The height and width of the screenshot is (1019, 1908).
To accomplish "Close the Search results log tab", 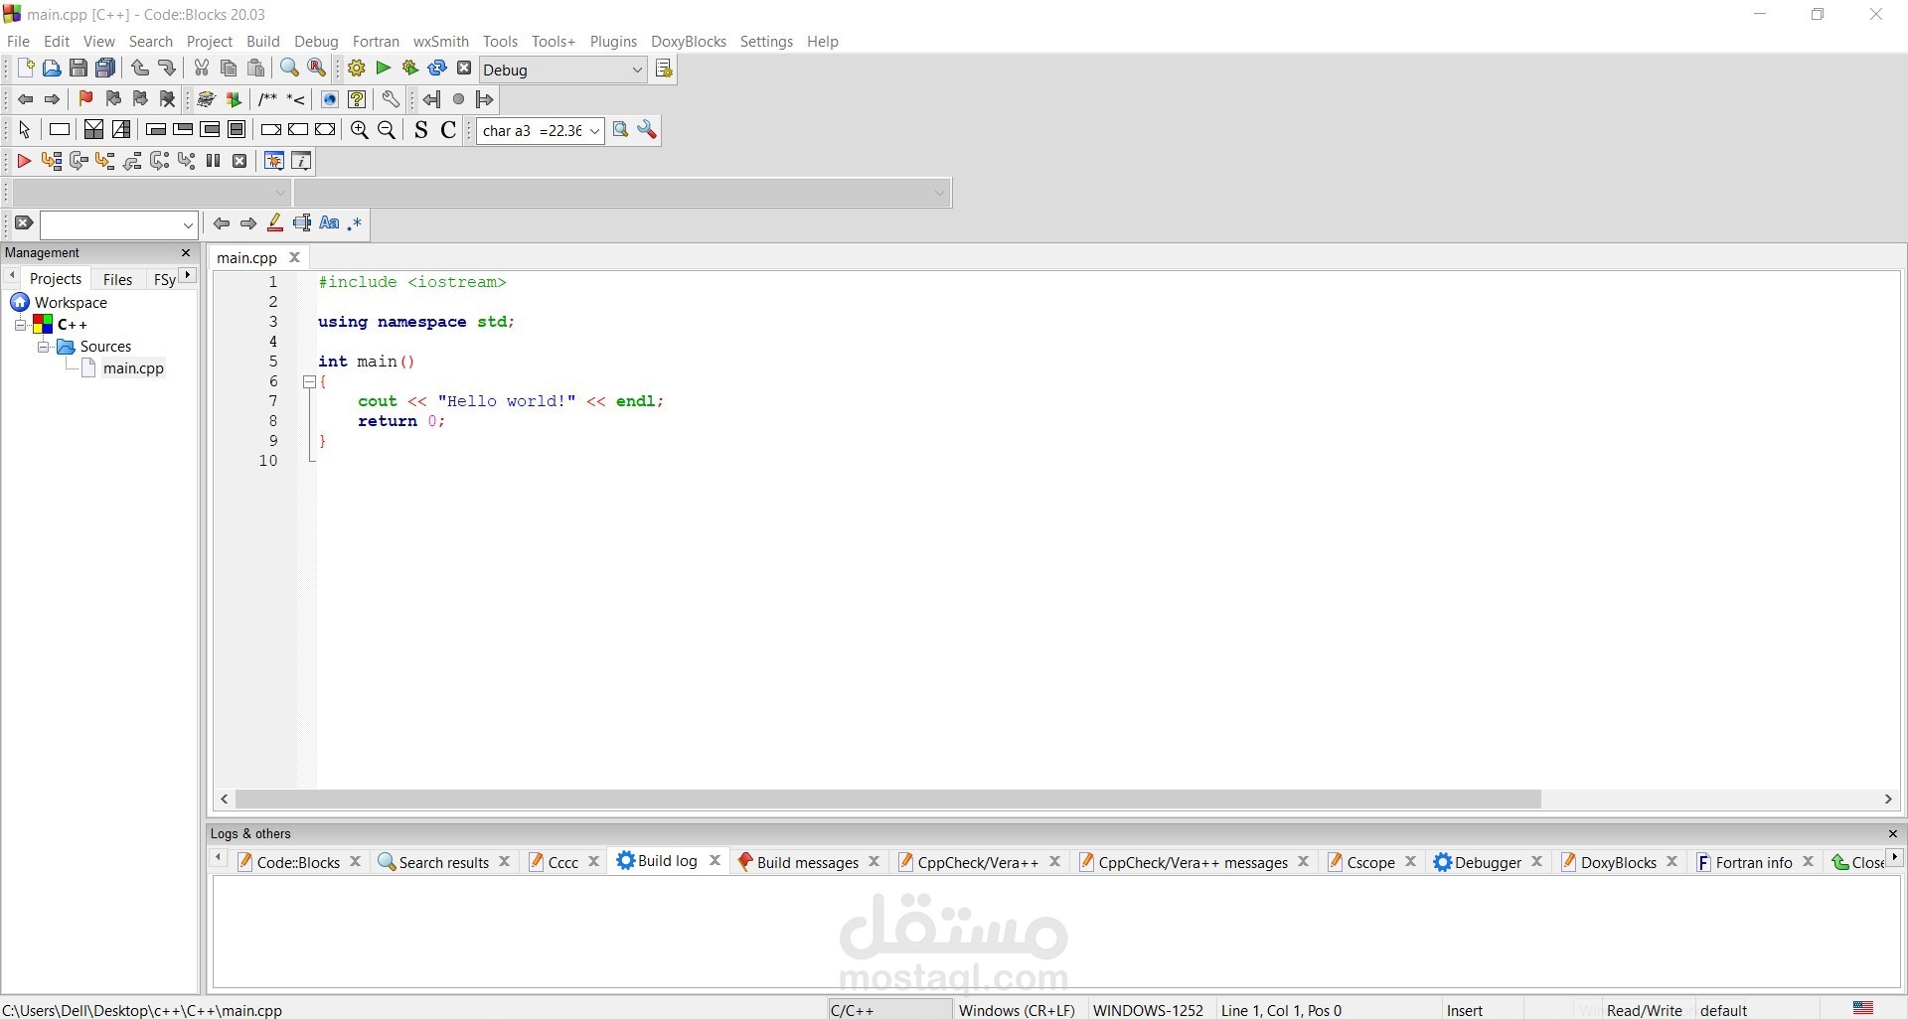I will pyautogui.click(x=505, y=862).
